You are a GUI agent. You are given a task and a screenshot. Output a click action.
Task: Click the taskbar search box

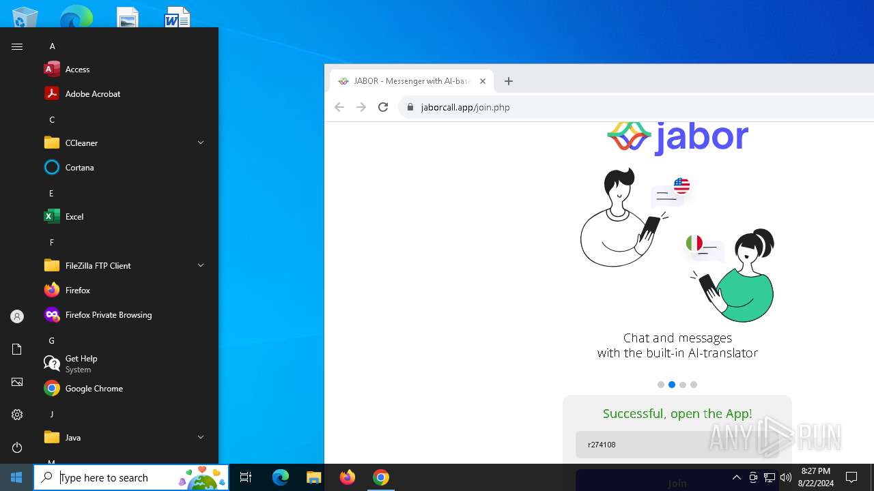(131, 477)
